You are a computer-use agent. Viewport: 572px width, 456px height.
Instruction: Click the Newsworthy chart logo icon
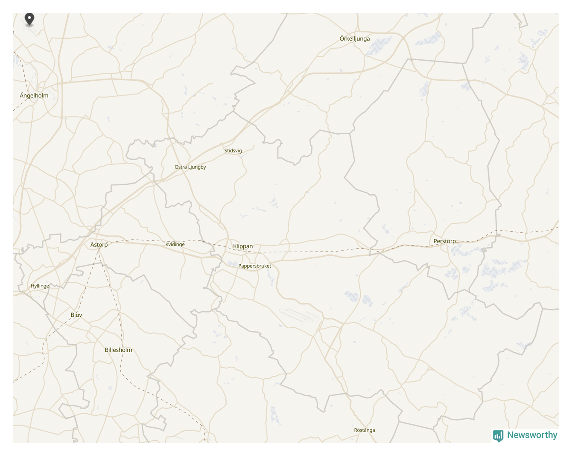pos(498,436)
